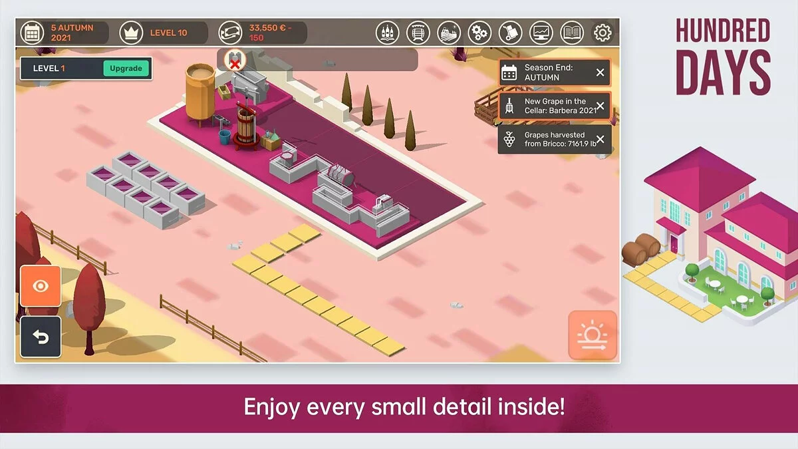798x449 pixels.
Task: Dismiss the Season End: Autumn notification
Action: [600, 73]
